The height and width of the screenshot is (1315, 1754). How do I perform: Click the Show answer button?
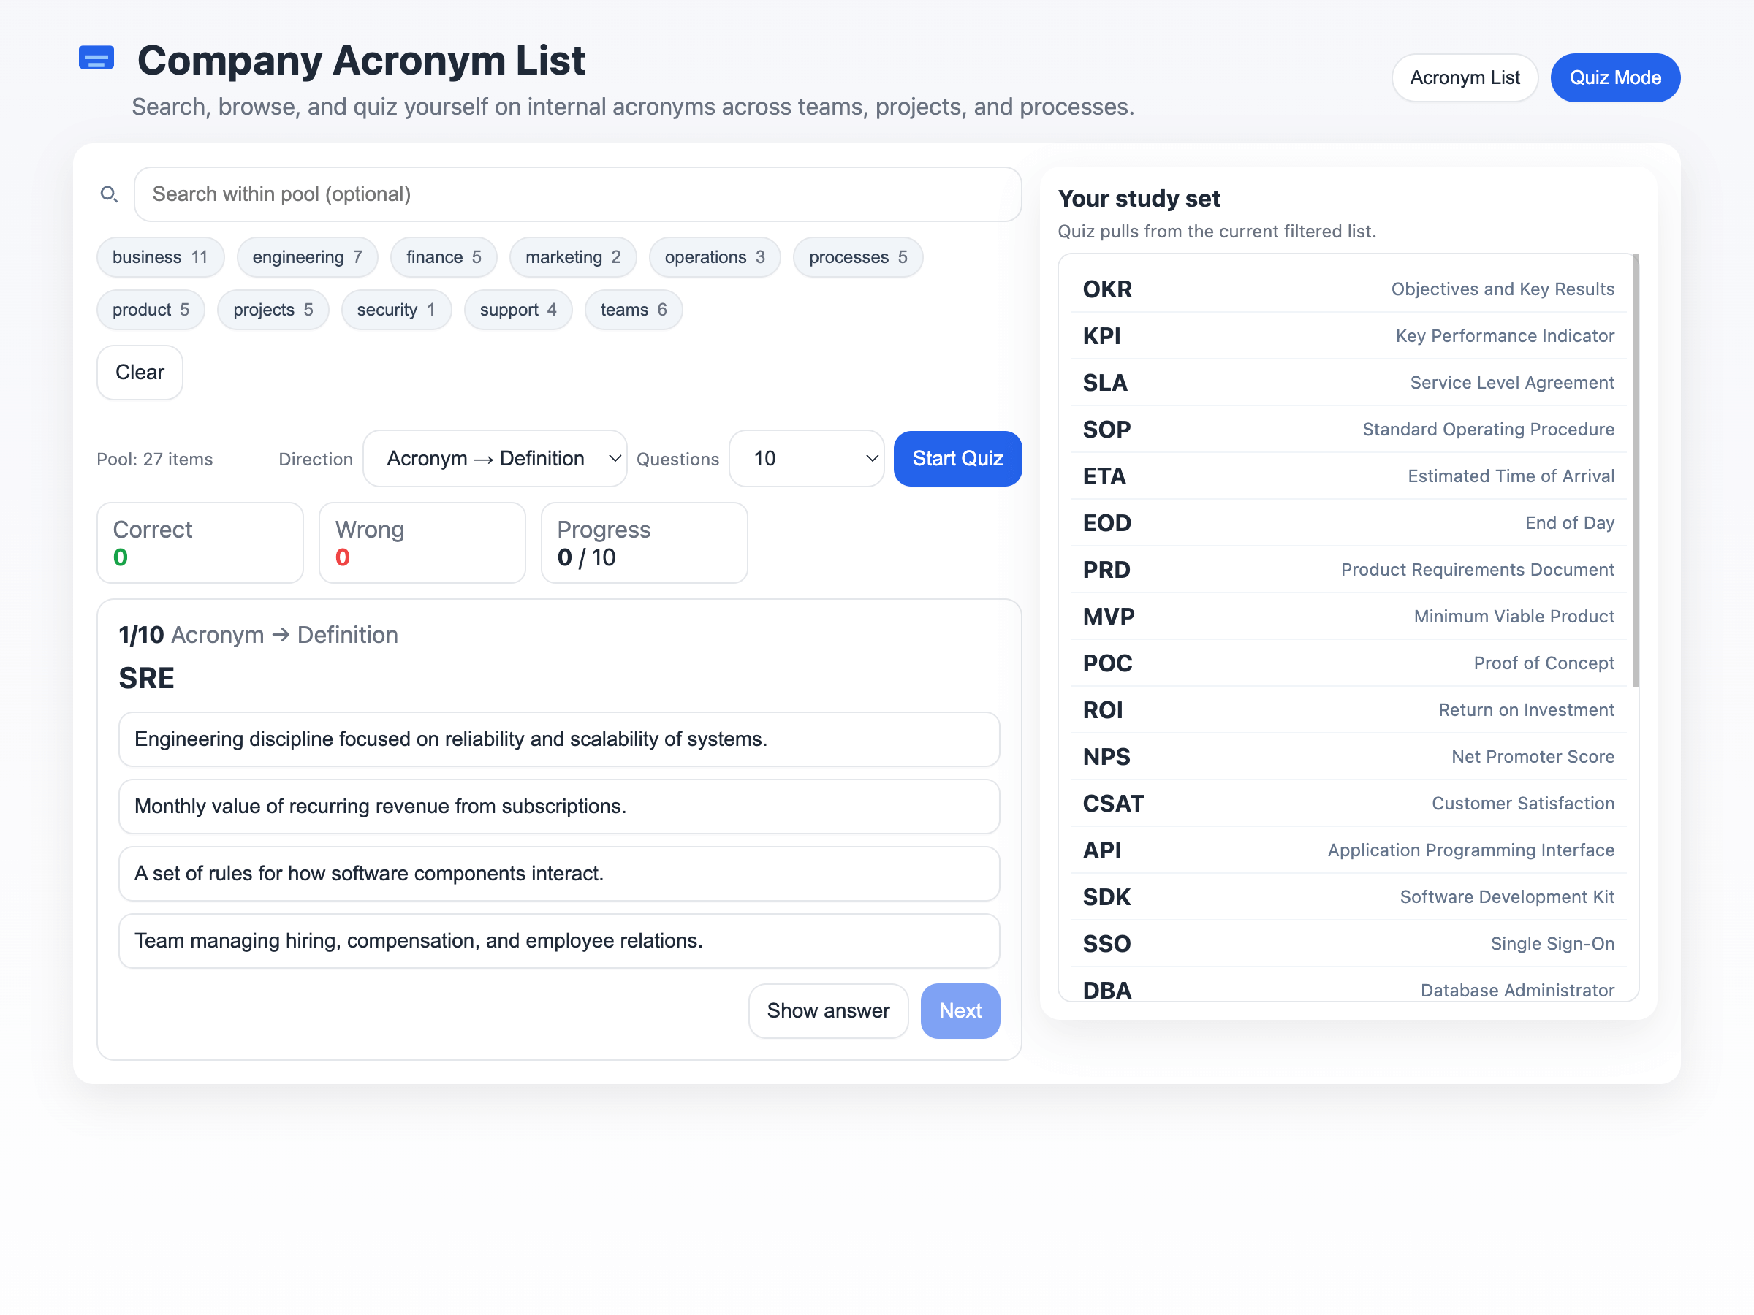coord(828,1010)
